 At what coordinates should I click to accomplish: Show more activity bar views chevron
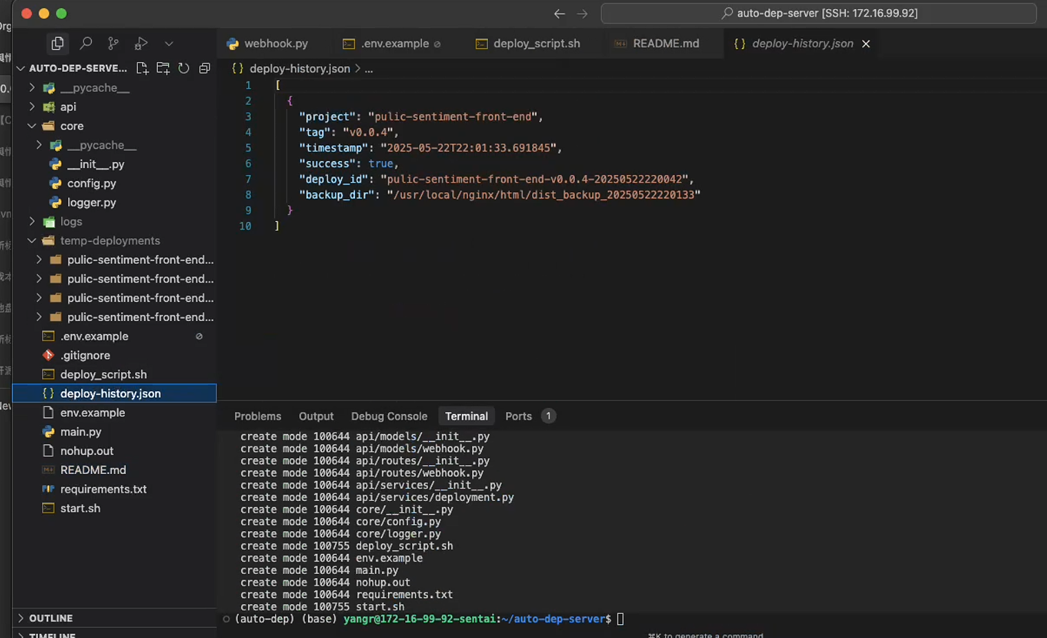point(169,43)
